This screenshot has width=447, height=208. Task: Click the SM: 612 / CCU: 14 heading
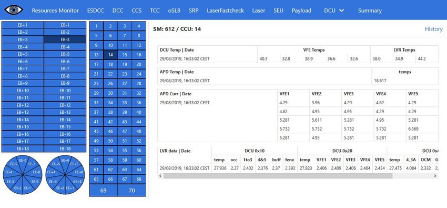[x=177, y=29]
